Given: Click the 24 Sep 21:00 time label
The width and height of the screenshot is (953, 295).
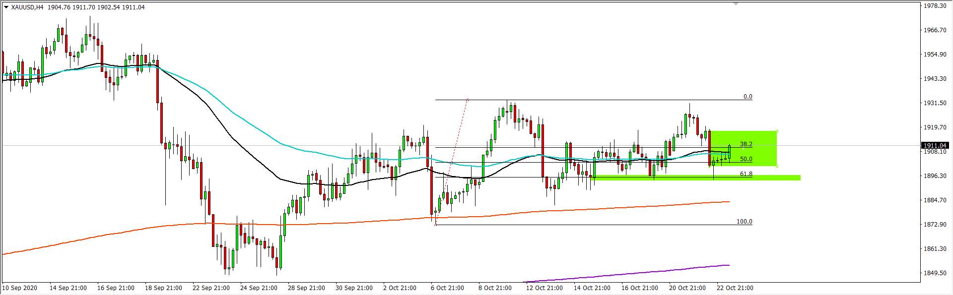Looking at the screenshot, I should coord(259,288).
